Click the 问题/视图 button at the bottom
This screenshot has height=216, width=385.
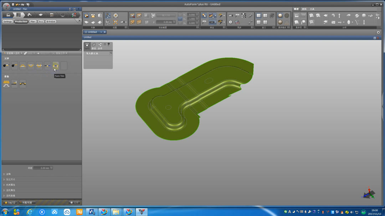point(27,202)
